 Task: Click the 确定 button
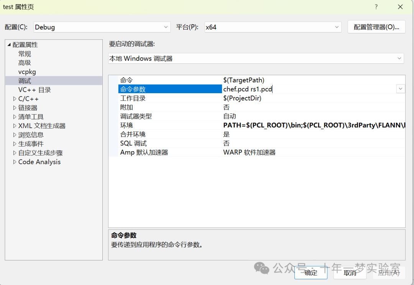[311, 273]
